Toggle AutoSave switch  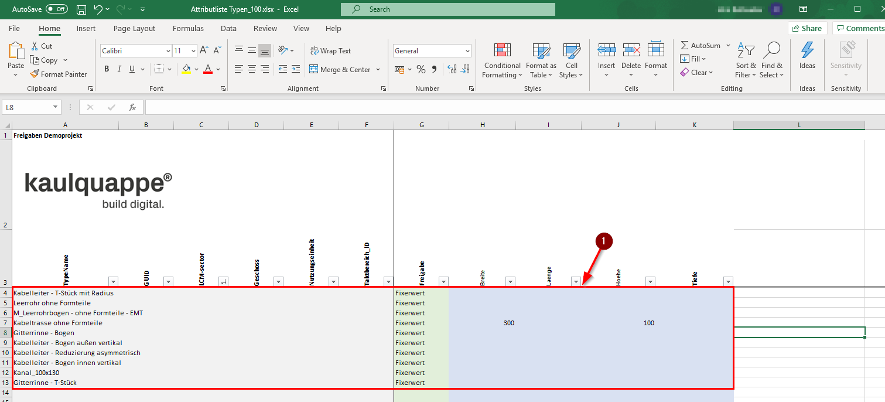tap(57, 9)
